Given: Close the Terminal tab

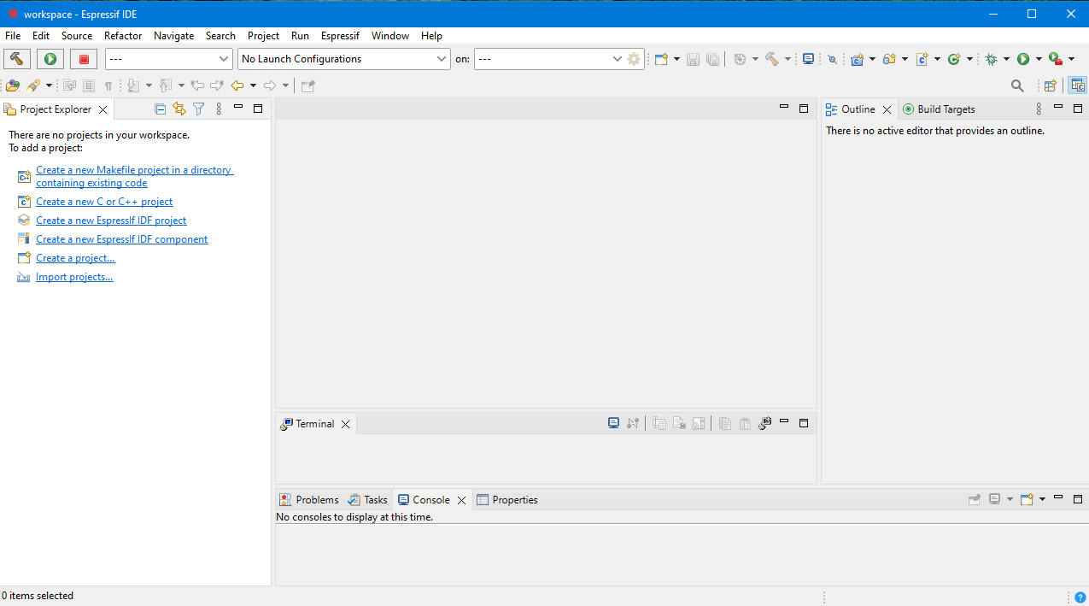Looking at the screenshot, I should pos(346,424).
